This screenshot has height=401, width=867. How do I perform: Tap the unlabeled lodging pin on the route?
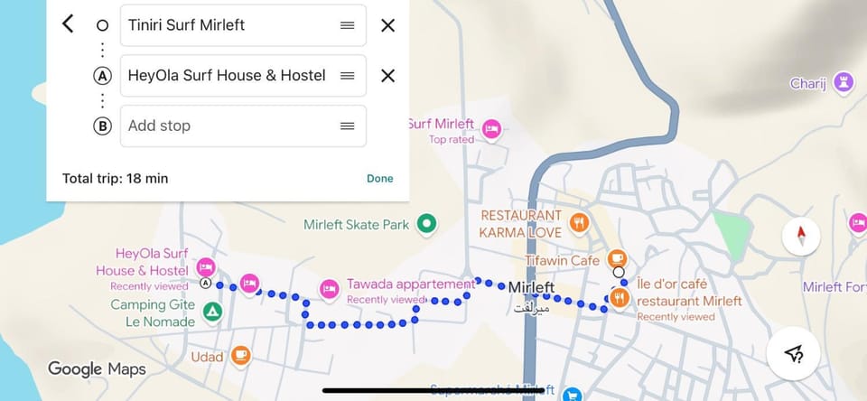pyautogui.click(x=249, y=284)
